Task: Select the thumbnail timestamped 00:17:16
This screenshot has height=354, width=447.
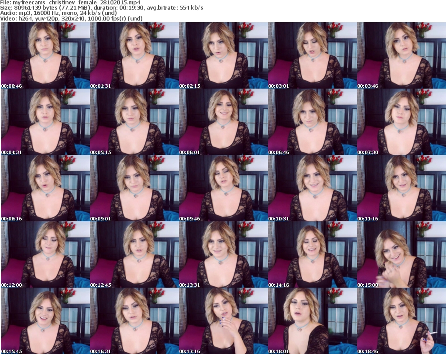Action: point(223,321)
